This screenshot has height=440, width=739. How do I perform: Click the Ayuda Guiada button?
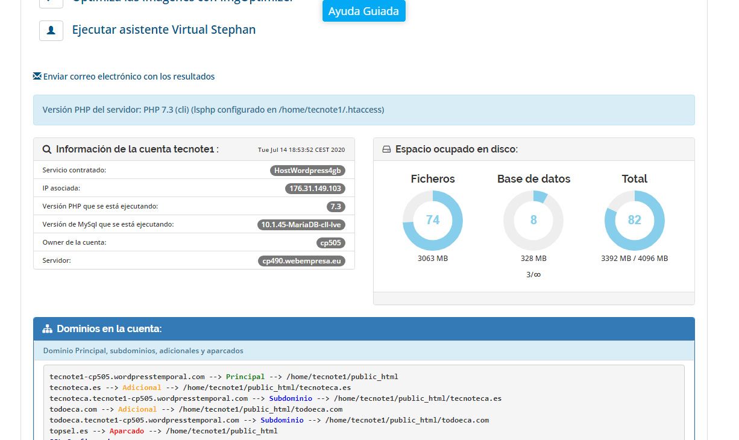364,11
